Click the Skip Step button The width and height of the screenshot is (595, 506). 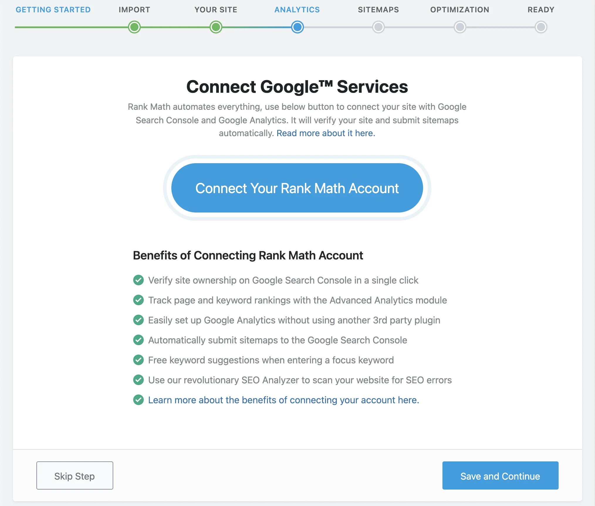75,475
